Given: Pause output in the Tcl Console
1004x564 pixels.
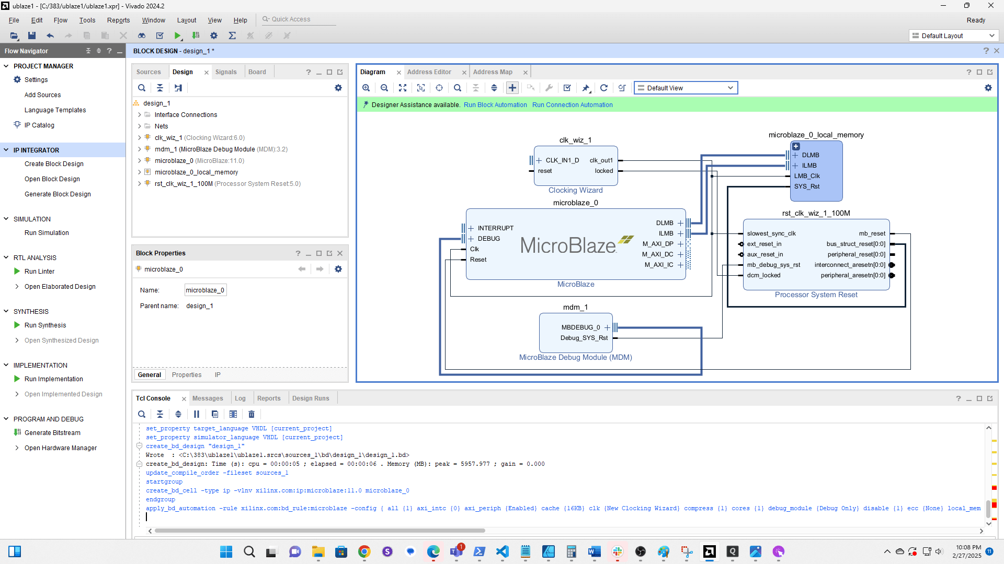Looking at the screenshot, I should coord(196,414).
